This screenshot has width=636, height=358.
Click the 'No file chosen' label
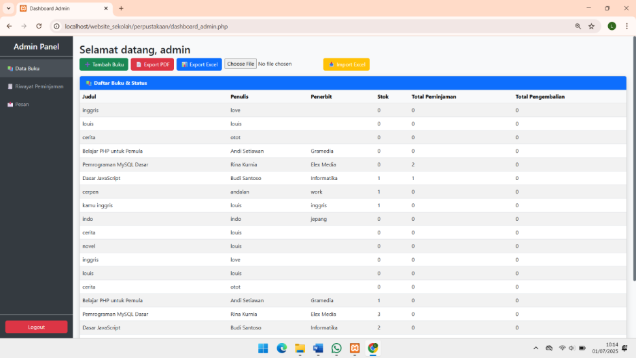(x=275, y=64)
